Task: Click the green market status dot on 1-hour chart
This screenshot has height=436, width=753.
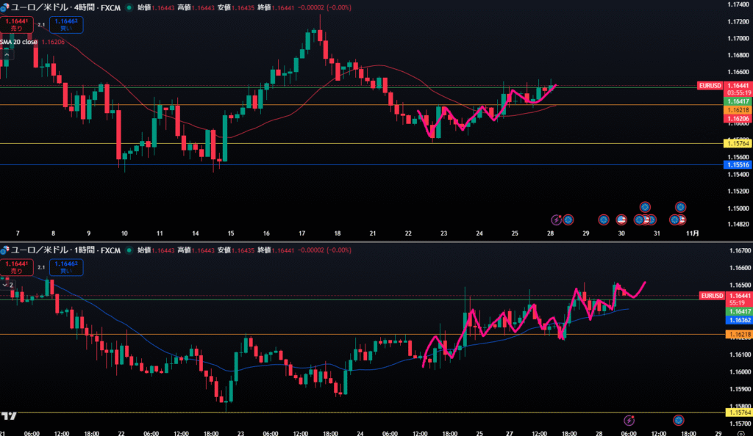Action: click(x=129, y=250)
